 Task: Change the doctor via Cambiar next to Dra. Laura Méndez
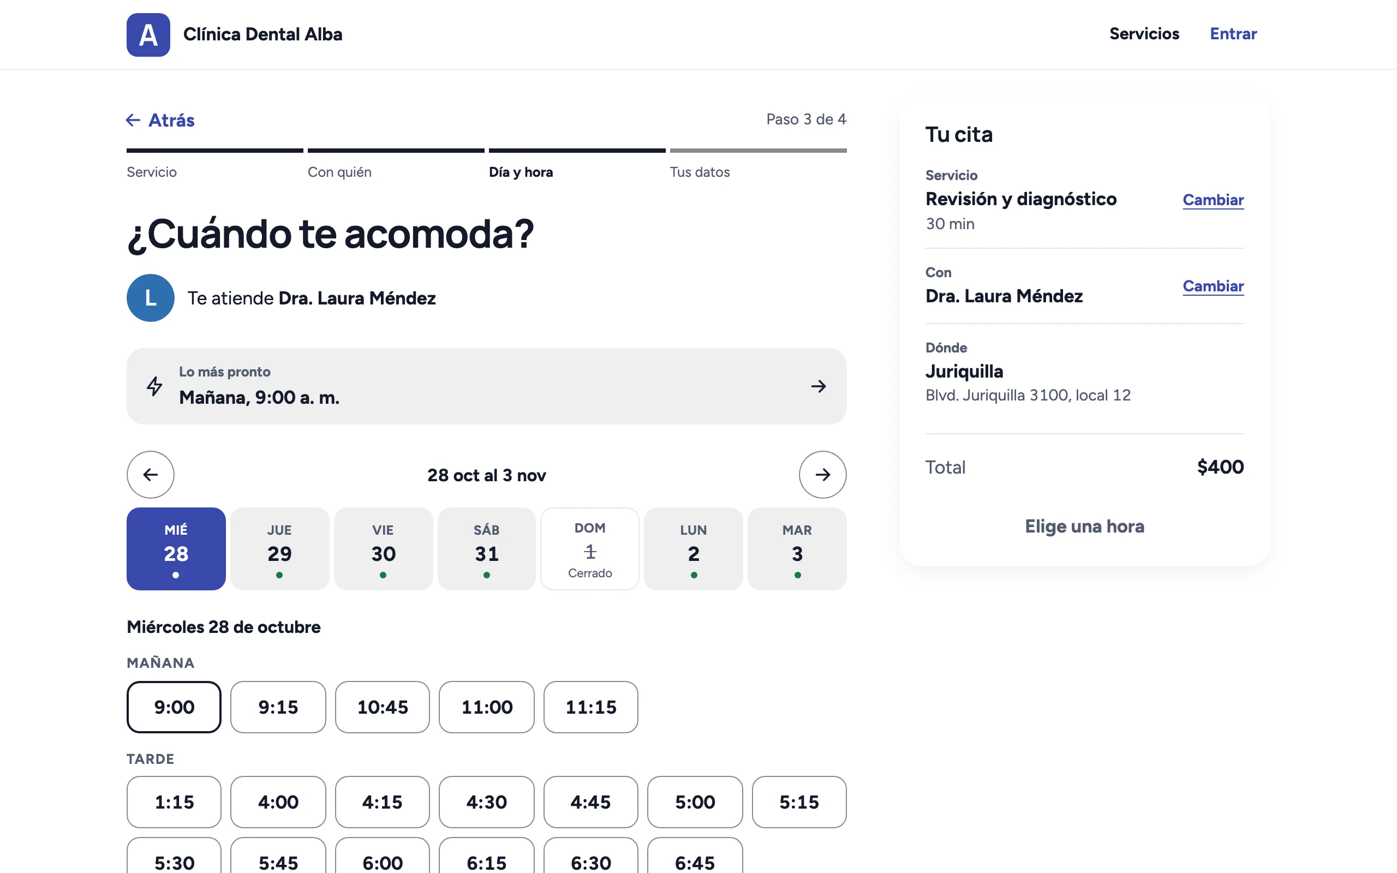[x=1213, y=286]
